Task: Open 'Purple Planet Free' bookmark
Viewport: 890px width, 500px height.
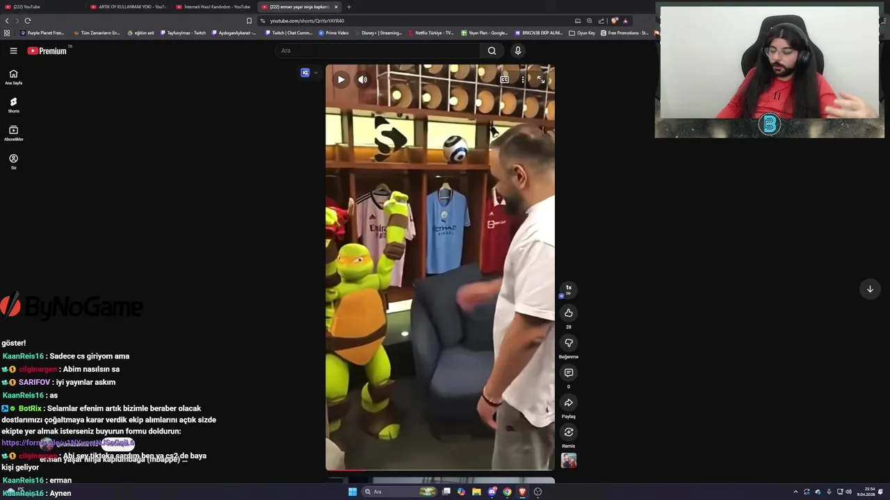Action: coord(42,33)
